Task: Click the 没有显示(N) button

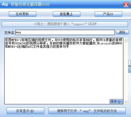Action: (x=25, y=111)
